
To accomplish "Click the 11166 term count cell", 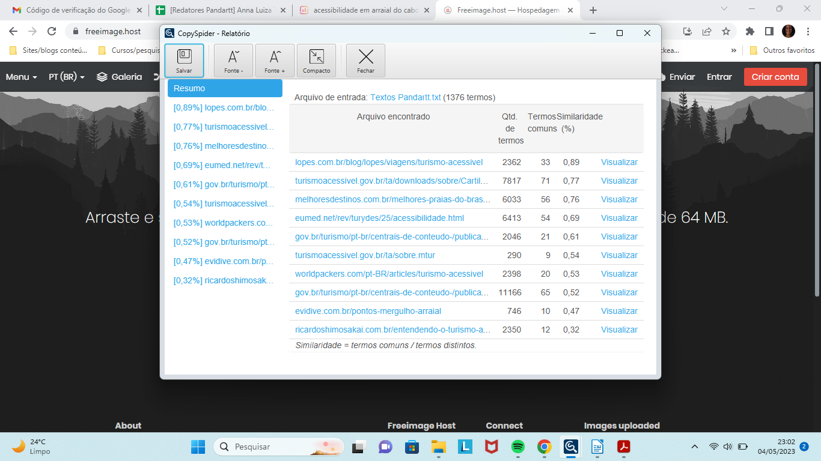I will tap(510, 292).
